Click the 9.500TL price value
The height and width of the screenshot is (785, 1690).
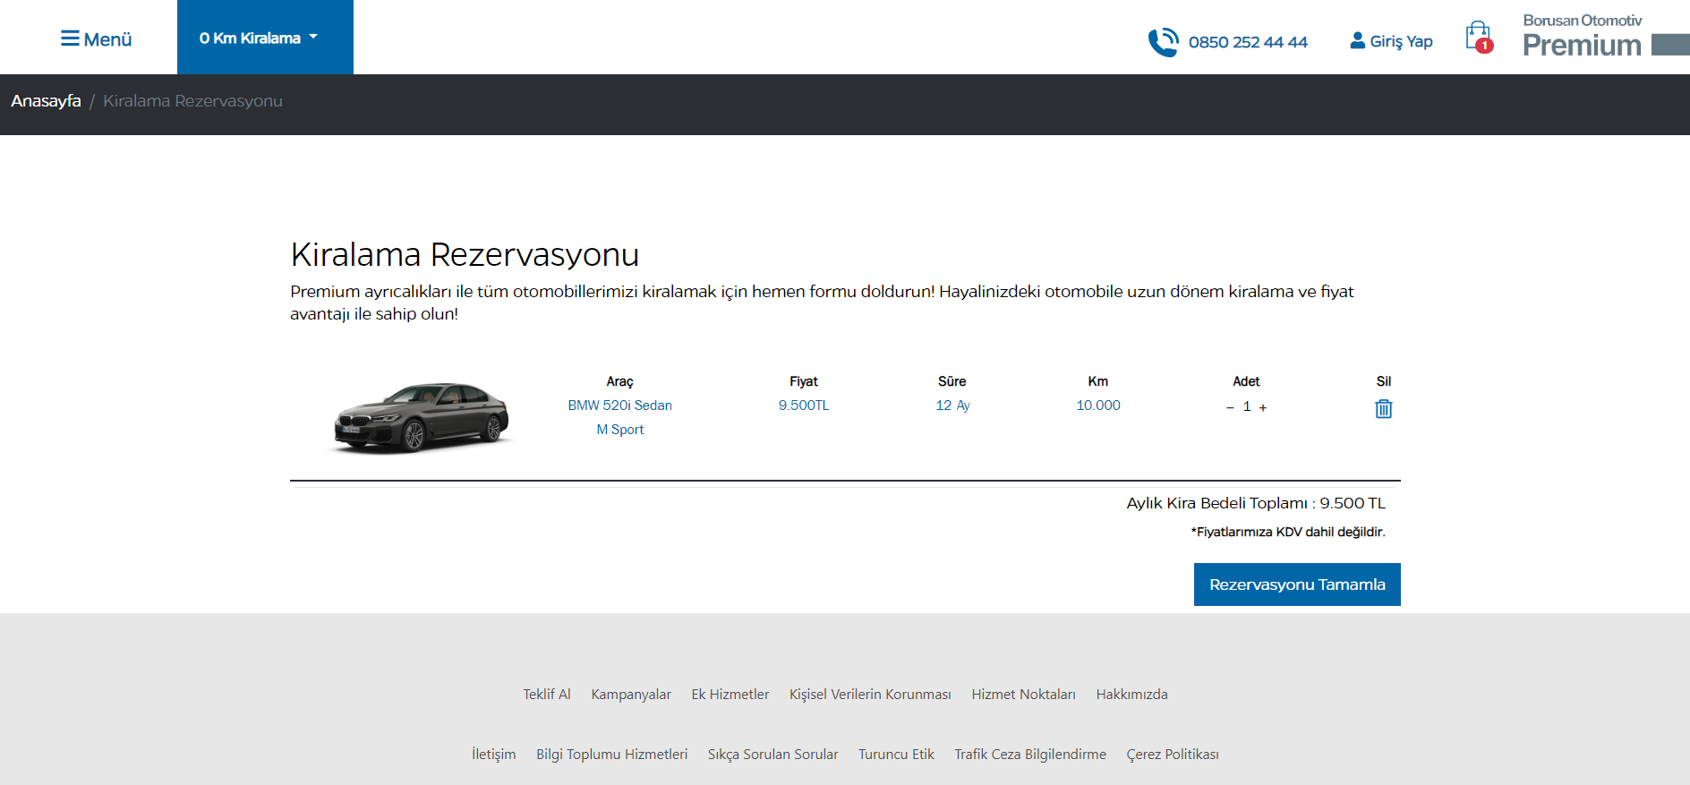point(804,405)
